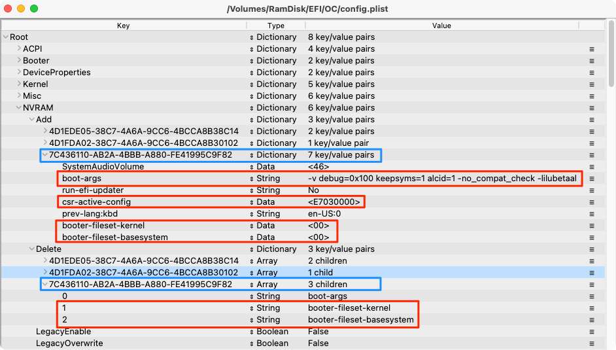Open the row menu icon for Add
The width and height of the screenshot is (616, 350).
tap(592, 120)
